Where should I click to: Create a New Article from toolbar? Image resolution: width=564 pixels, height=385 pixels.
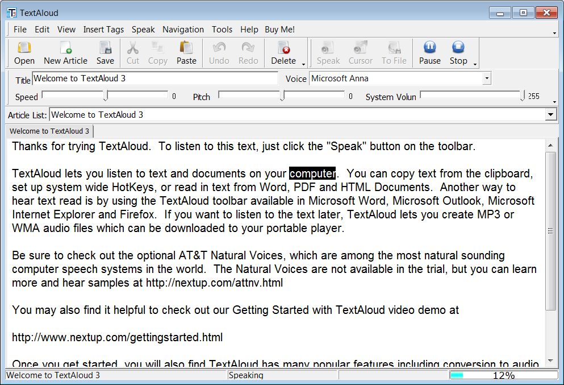(65, 48)
